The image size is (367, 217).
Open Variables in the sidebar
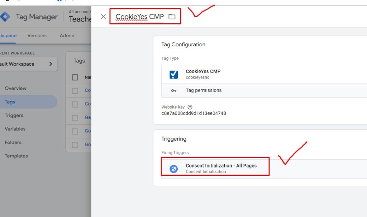(15, 129)
